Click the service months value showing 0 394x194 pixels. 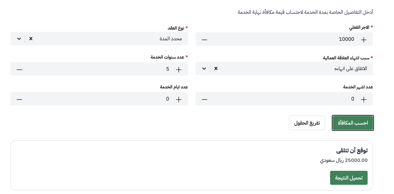352,99
